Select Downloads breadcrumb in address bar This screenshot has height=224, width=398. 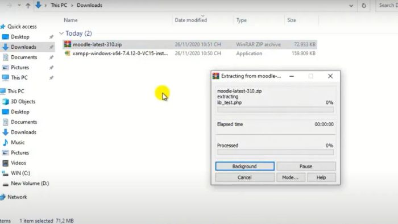(x=89, y=5)
